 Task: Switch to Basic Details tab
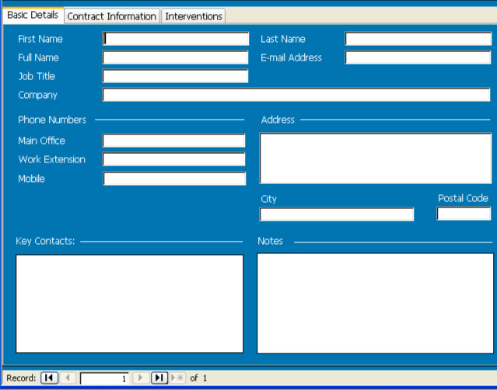tap(33, 16)
